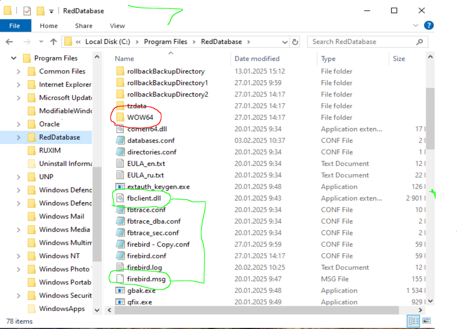The width and height of the screenshot is (457, 329).
Task: Select the firebird - Copy.conf icon
Action: (x=120, y=244)
